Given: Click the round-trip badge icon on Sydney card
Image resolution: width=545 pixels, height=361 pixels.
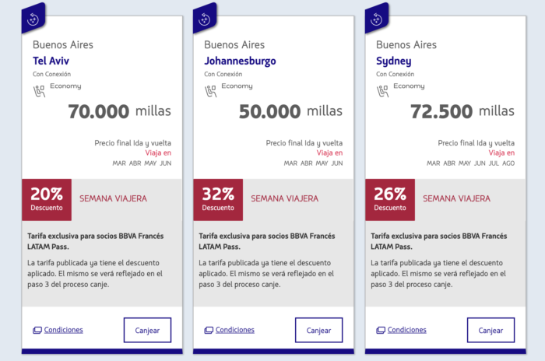Looking at the screenshot, I should pyautogui.click(x=377, y=19).
